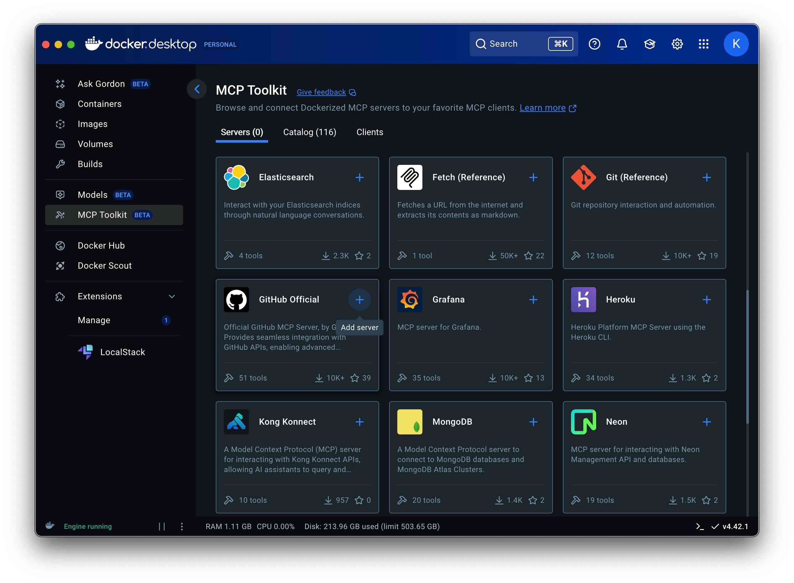Click the vertical scrollbar in server list
Viewport: 794px width, 583px height.
pyautogui.click(x=747, y=356)
